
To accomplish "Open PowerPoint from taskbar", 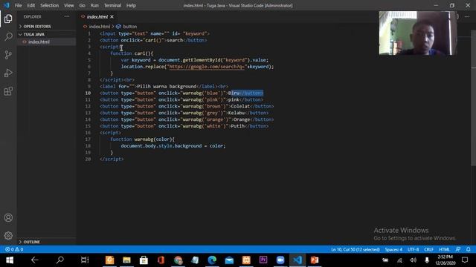I will [x=315, y=260].
